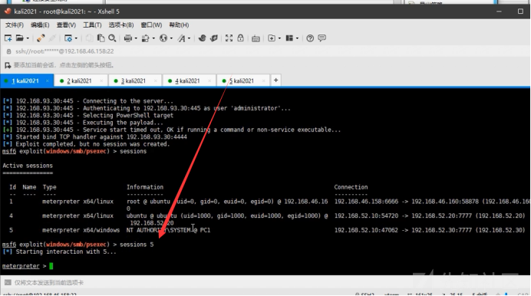The image size is (531, 296).
Task: Expand the globe encoding dropdown arrow
Action: pos(171,38)
